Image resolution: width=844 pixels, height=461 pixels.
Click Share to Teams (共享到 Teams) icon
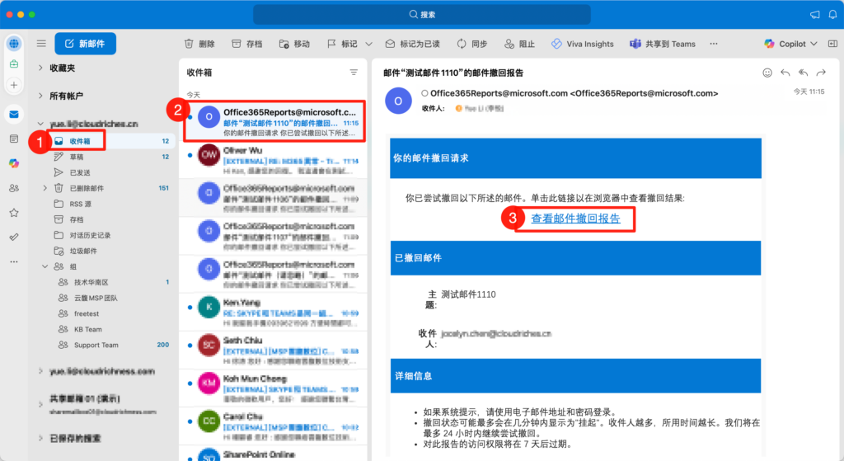635,44
